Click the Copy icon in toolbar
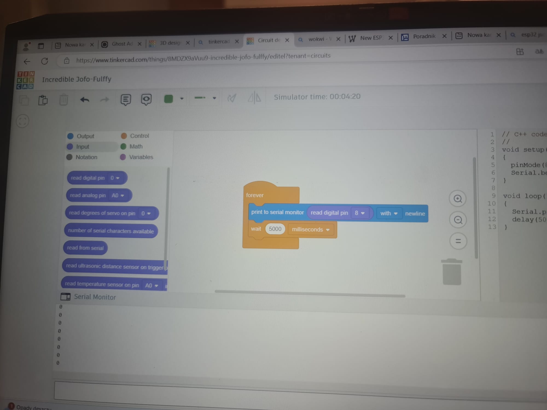This screenshot has height=410, width=547. pos(24,100)
